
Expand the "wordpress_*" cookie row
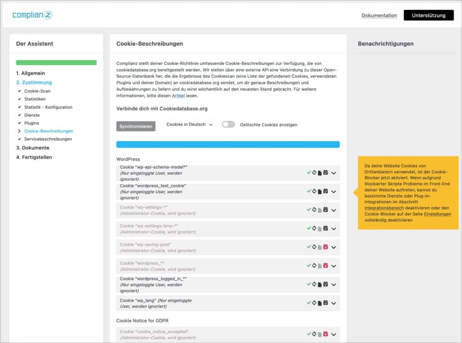[x=333, y=266]
